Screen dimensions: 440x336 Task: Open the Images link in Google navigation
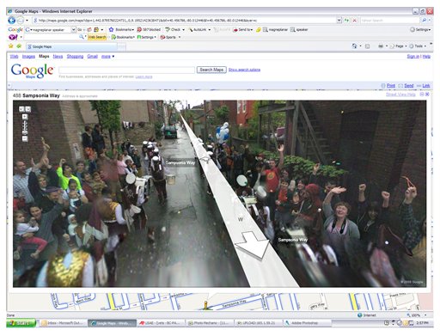coord(28,57)
